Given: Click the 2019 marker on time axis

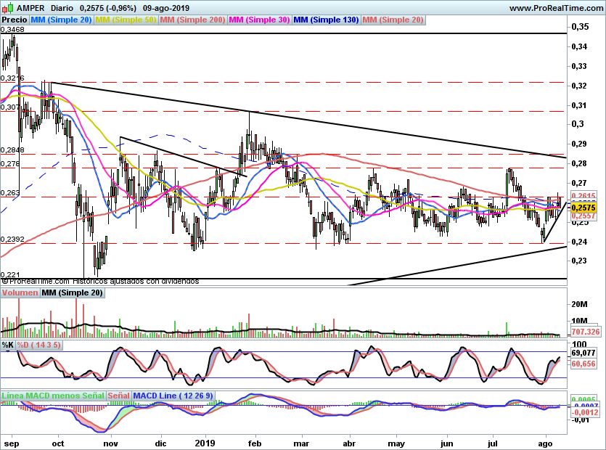Looking at the screenshot, I should click(206, 442).
